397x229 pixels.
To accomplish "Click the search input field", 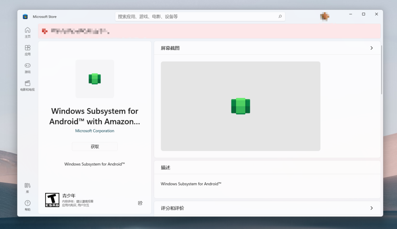I will click(198, 16).
